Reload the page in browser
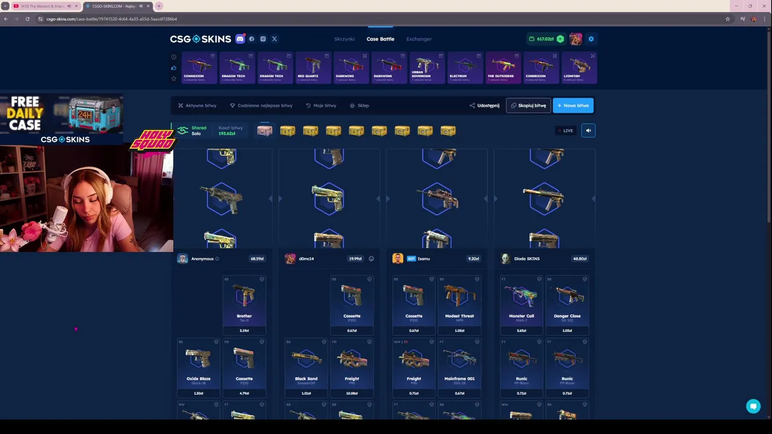The image size is (772, 434). point(27,19)
